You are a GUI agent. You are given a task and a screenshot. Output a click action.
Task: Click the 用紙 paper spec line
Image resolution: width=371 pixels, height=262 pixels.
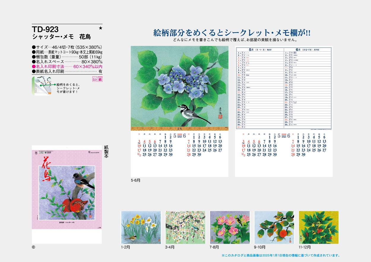(67, 52)
